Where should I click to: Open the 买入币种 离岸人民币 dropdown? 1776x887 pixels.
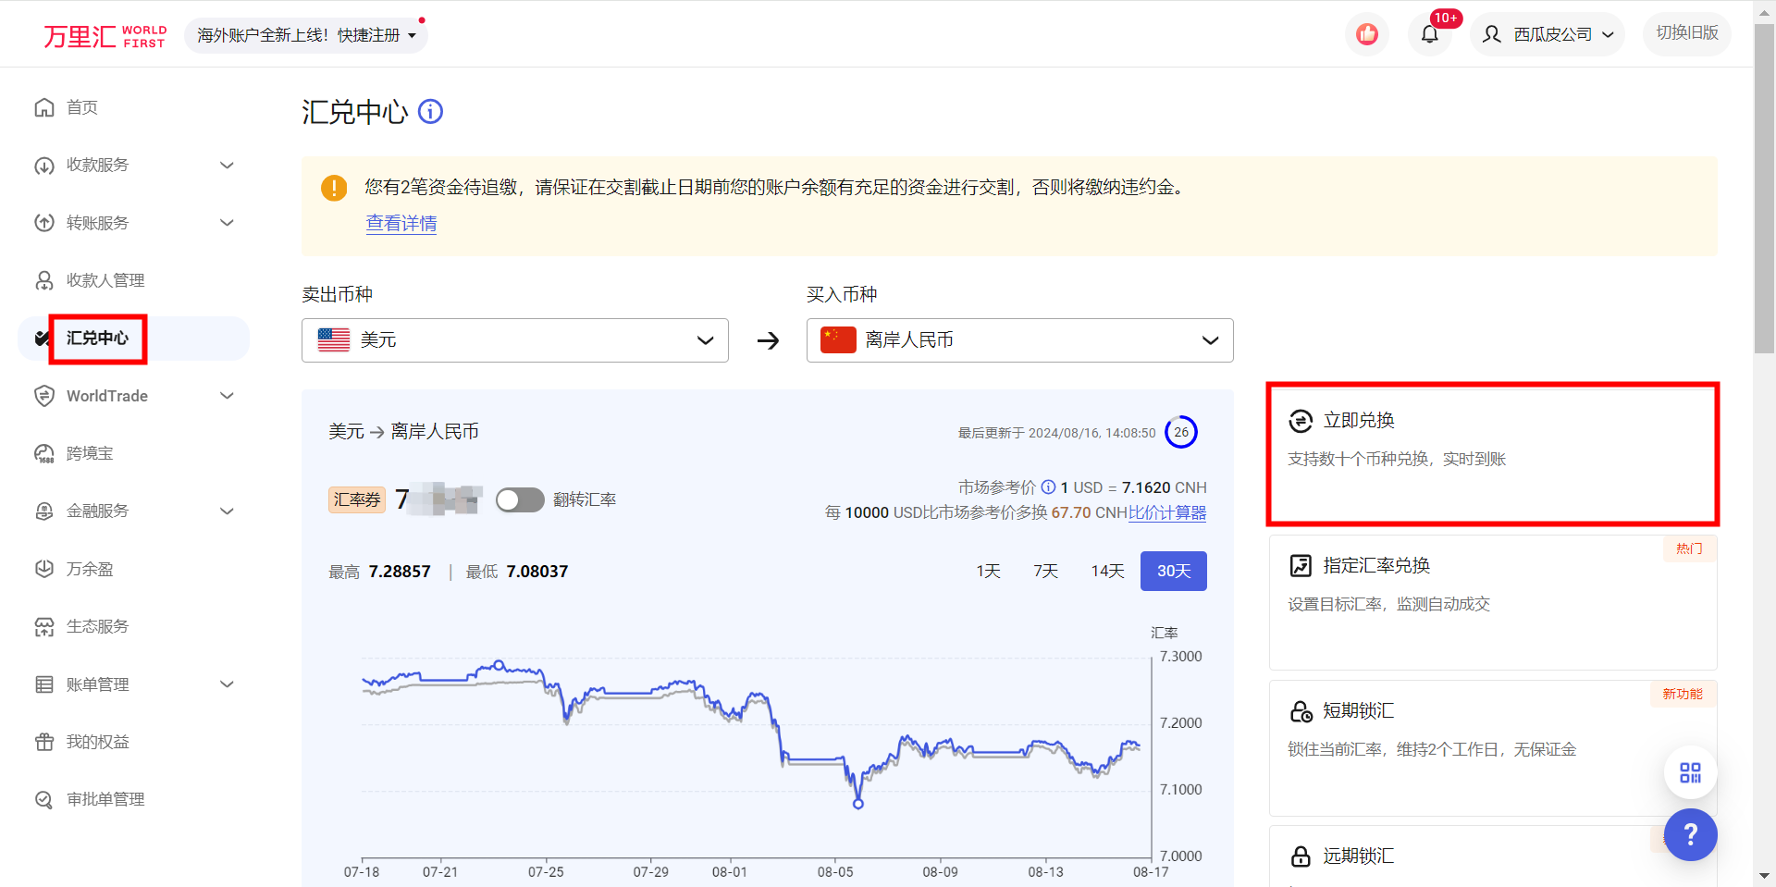pyautogui.click(x=1019, y=339)
